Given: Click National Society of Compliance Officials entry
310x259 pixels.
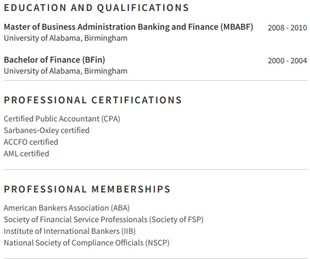Looking at the screenshot, I should (x=87, y=243).
